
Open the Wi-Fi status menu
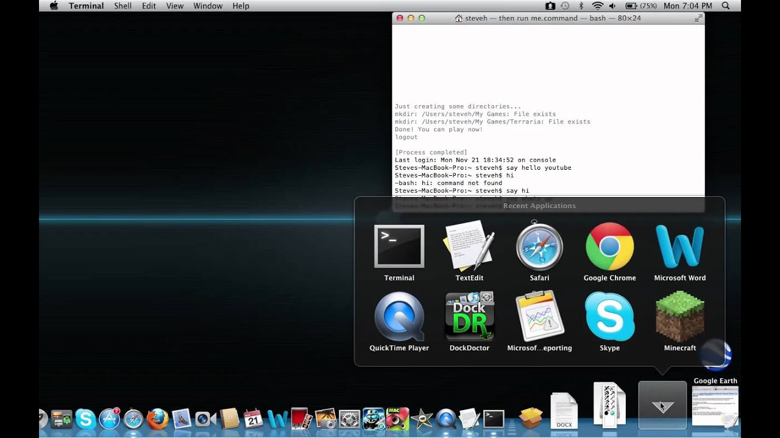coord(598,5)
